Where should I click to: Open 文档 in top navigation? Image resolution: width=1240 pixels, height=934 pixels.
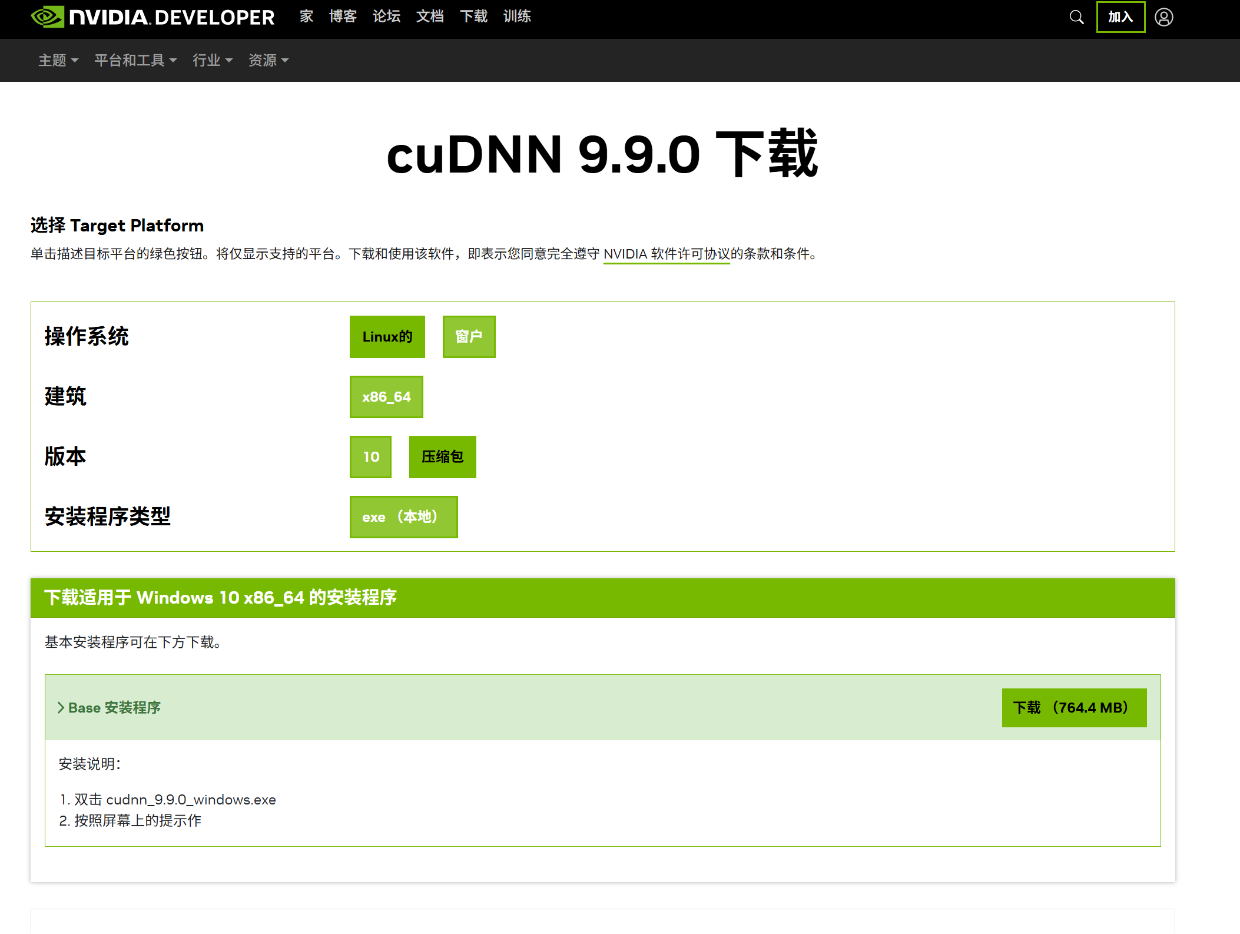(430, 16)
